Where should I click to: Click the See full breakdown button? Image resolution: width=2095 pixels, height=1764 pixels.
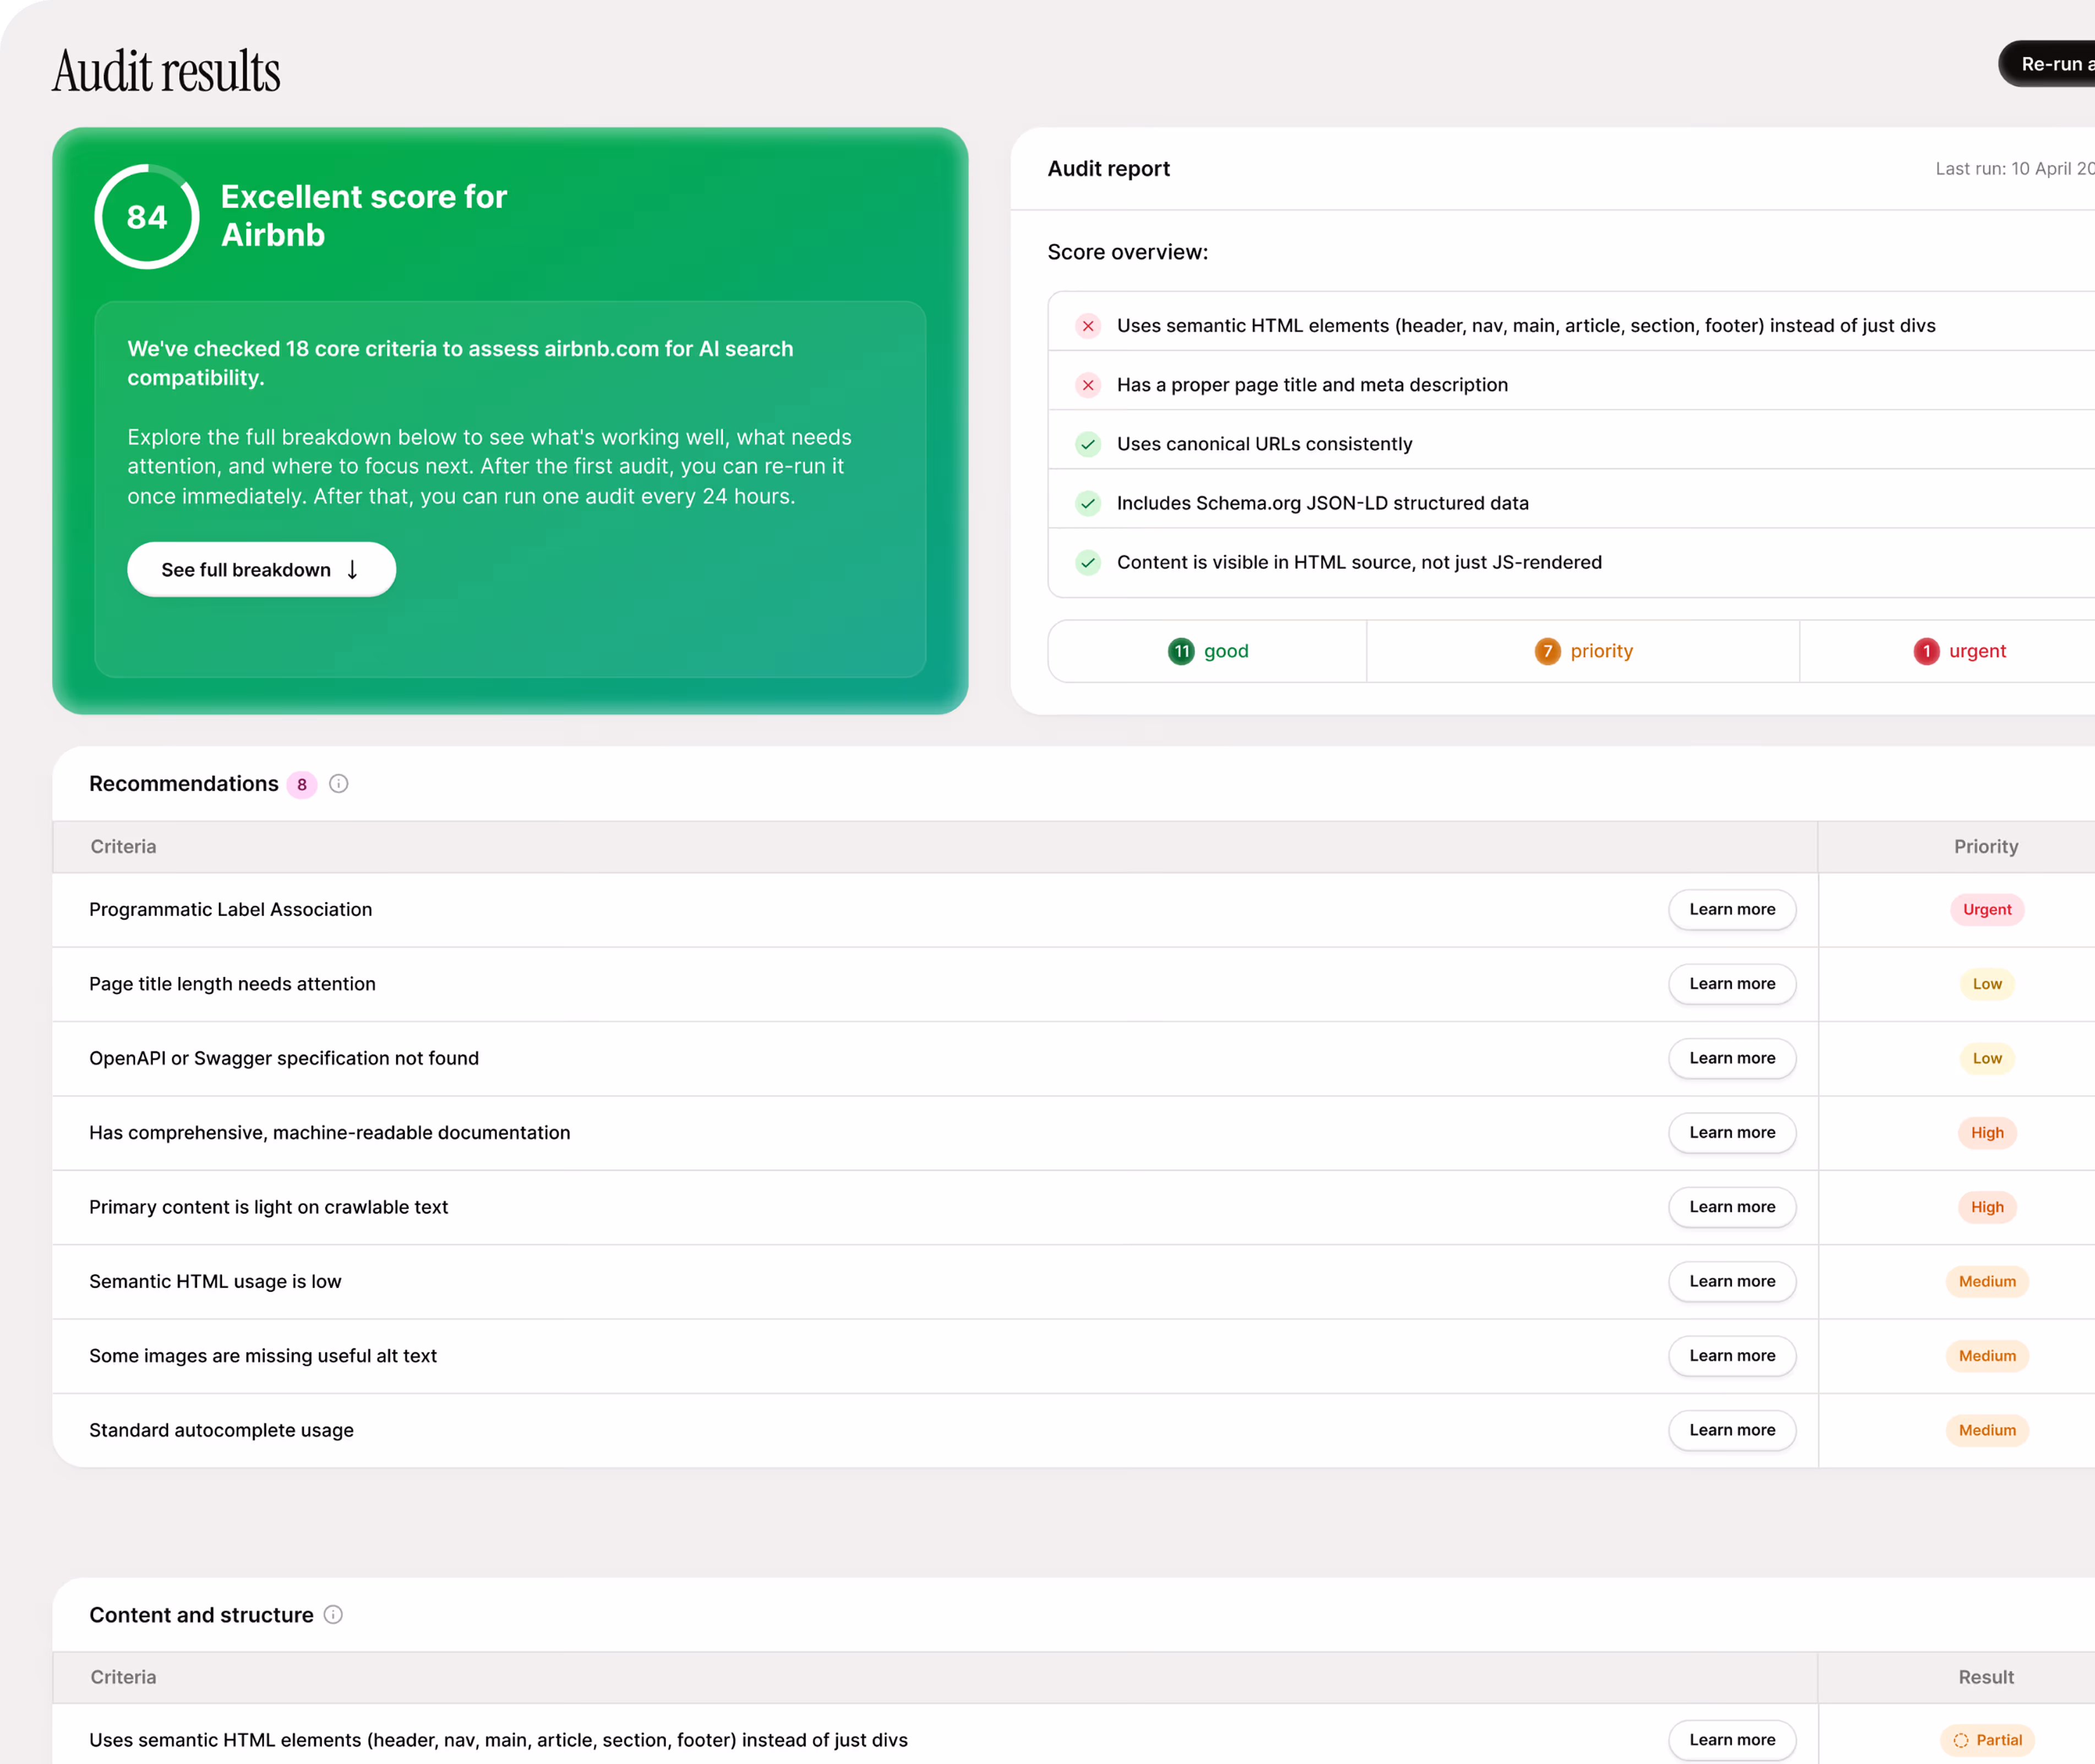click(x=261, y=569)
